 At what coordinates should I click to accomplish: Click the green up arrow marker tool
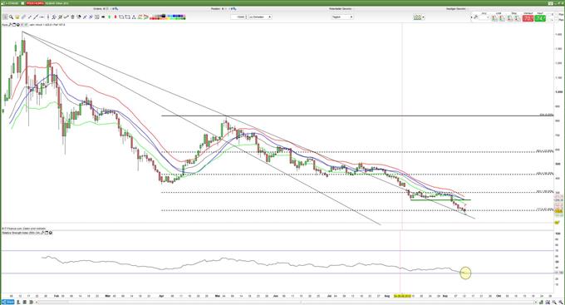click(109, 17)
